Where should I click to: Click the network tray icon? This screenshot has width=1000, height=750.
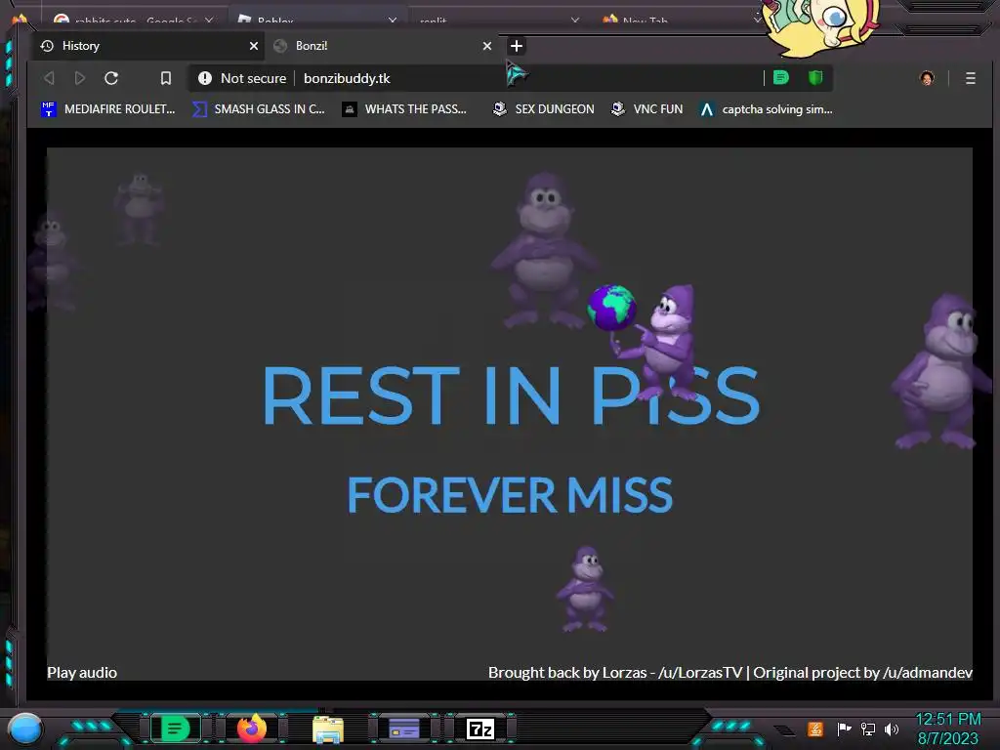(868, 729)
